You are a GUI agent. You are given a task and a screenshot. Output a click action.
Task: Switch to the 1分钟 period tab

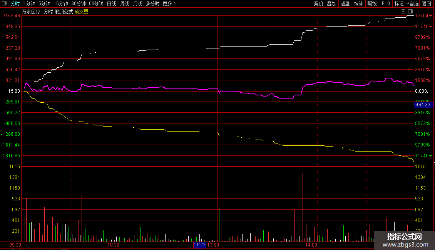point(29,3)
